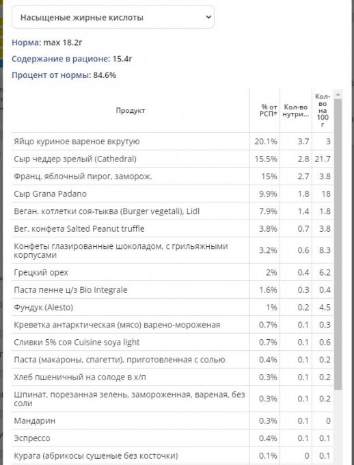Select the Сыр чеддер зрелый (Cathedral) row
The height and width of the screenshot is (465, 354).
click(172, 159)
